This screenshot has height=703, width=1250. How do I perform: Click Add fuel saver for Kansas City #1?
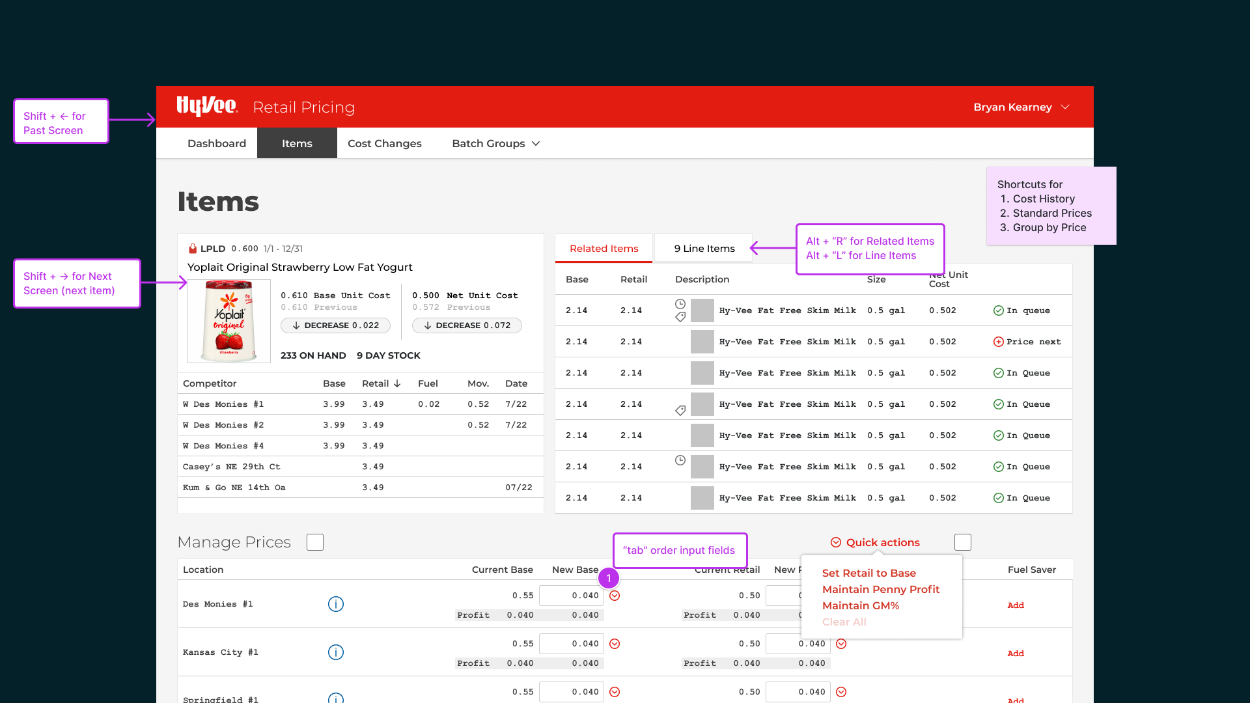(1016, 654)
